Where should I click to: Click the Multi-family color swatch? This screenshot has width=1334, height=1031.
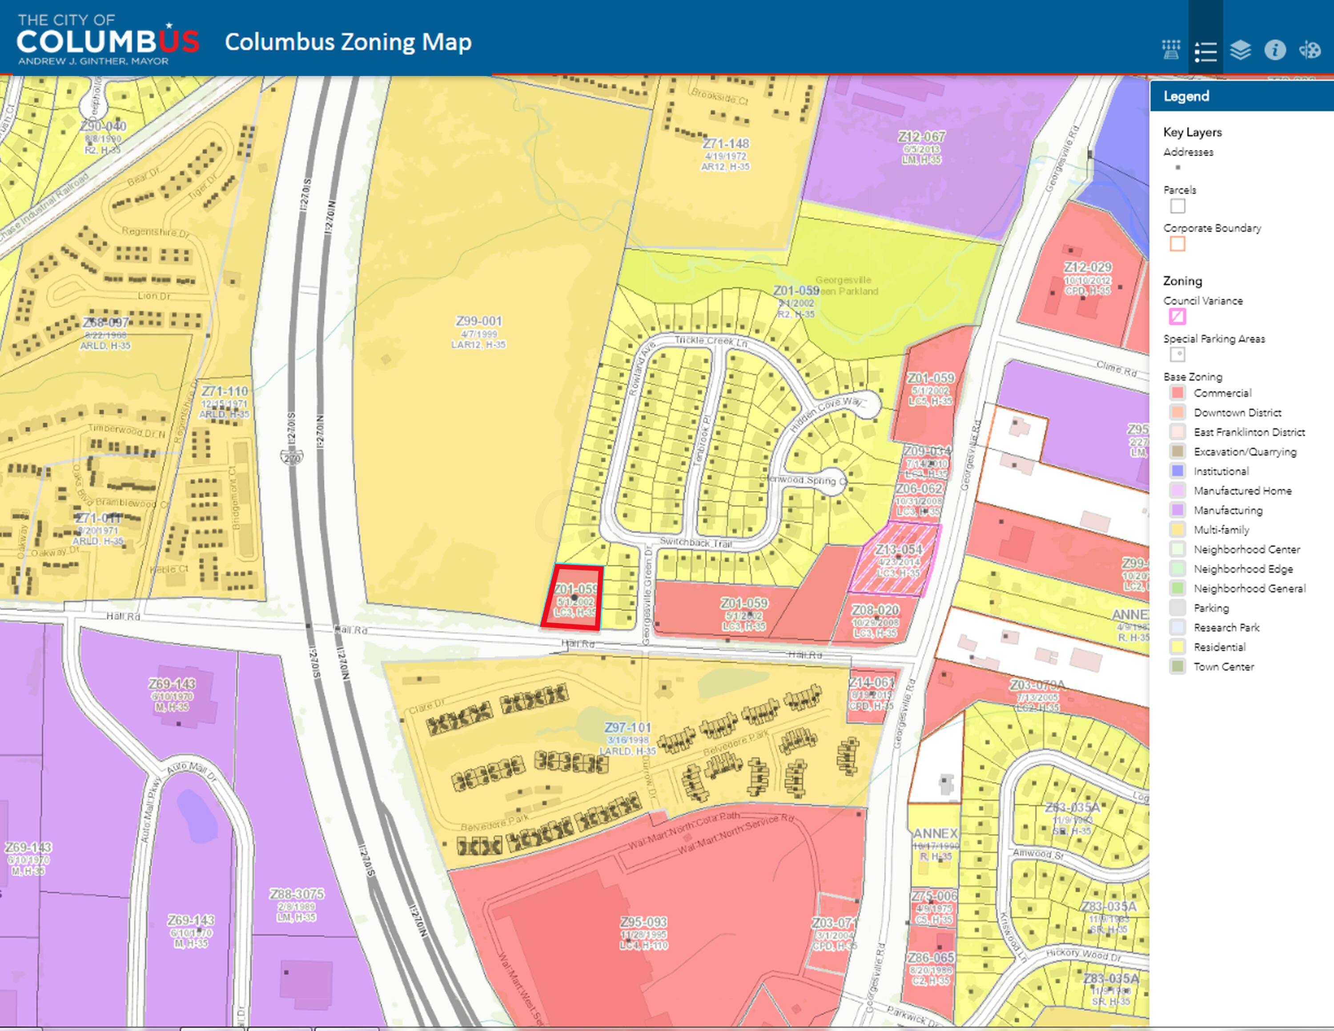point(1177,530)
